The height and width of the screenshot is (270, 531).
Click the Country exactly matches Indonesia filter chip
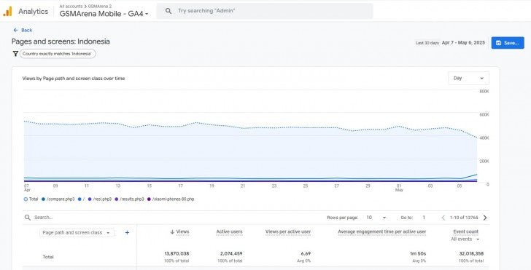coord(58,54)
